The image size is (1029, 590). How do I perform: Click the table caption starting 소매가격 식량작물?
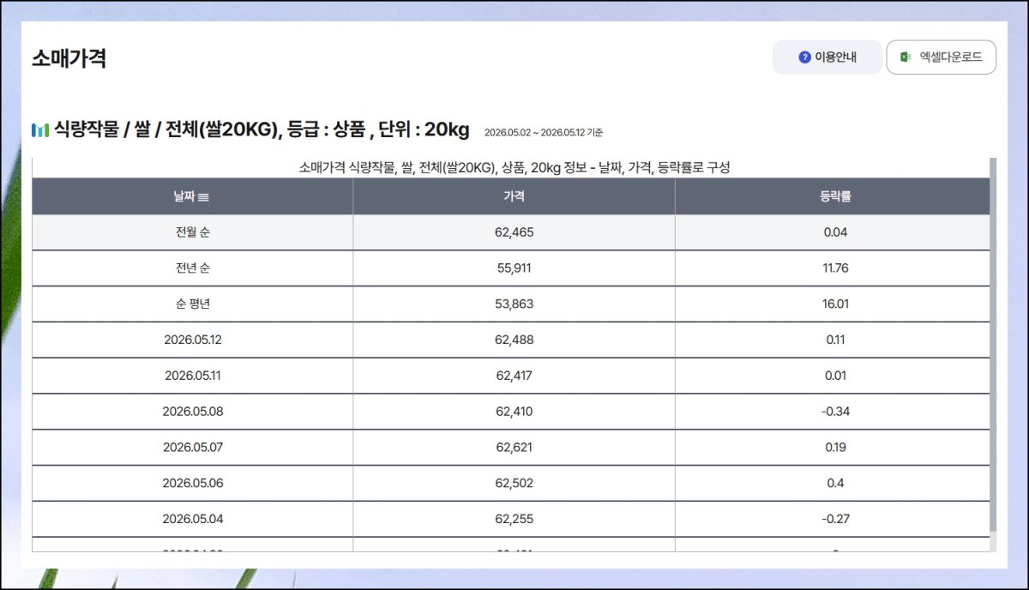pos(514,168)
